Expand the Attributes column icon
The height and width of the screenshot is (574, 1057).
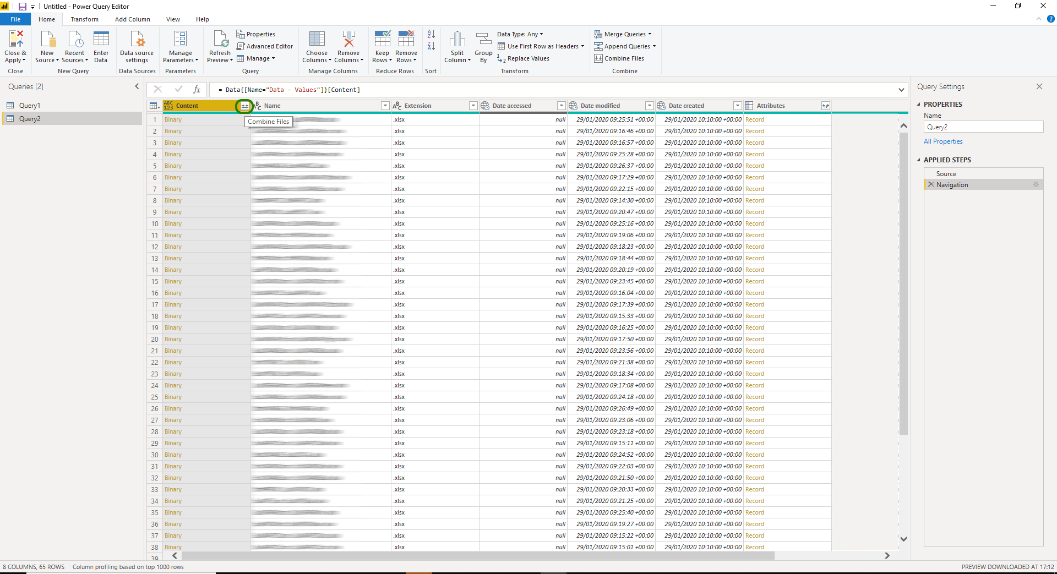coord(826,106)
